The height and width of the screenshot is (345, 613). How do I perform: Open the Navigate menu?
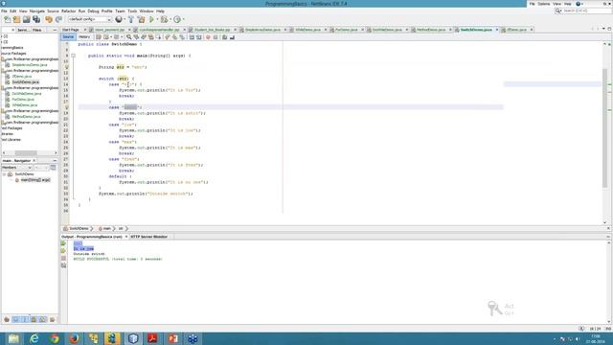(37, 11)
